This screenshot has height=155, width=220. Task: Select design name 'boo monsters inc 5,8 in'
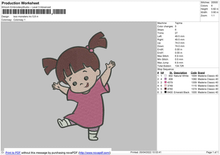26,16
